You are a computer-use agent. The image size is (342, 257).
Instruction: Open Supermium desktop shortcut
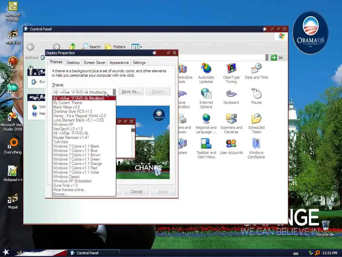(13, 91)
